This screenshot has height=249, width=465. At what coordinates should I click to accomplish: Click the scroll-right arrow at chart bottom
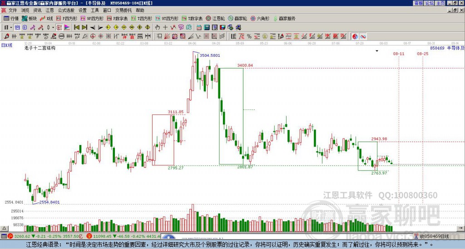(x=461, y=229)
